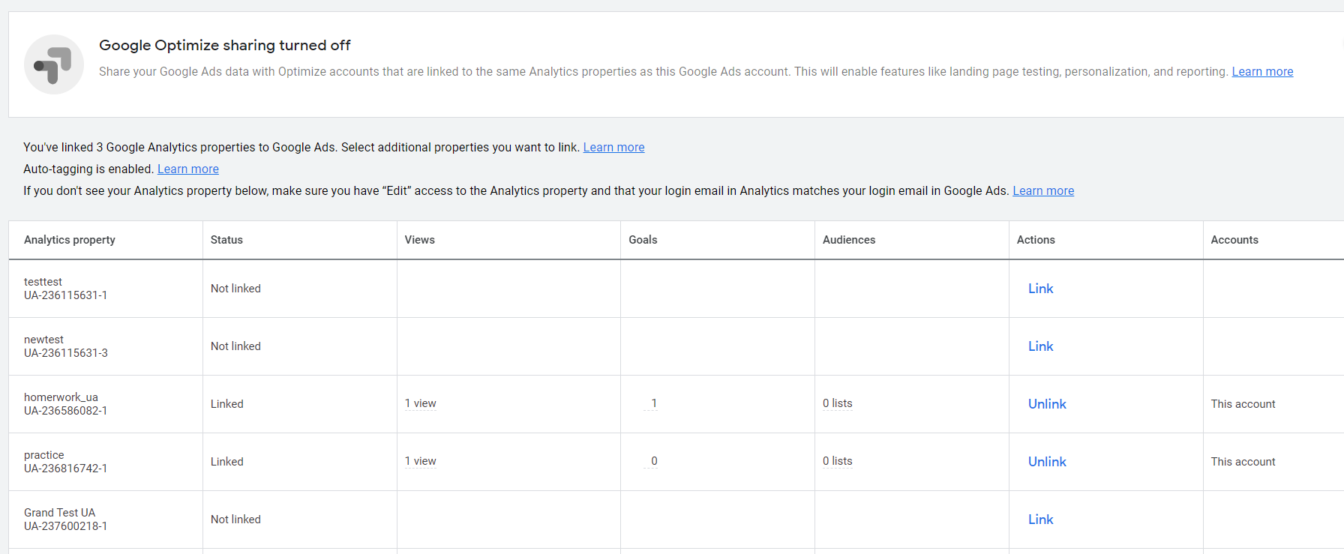Select the homerwork_ua UA-236586082-1 cell
This screenshot has height=554, width=1344.
click(106, 404)
